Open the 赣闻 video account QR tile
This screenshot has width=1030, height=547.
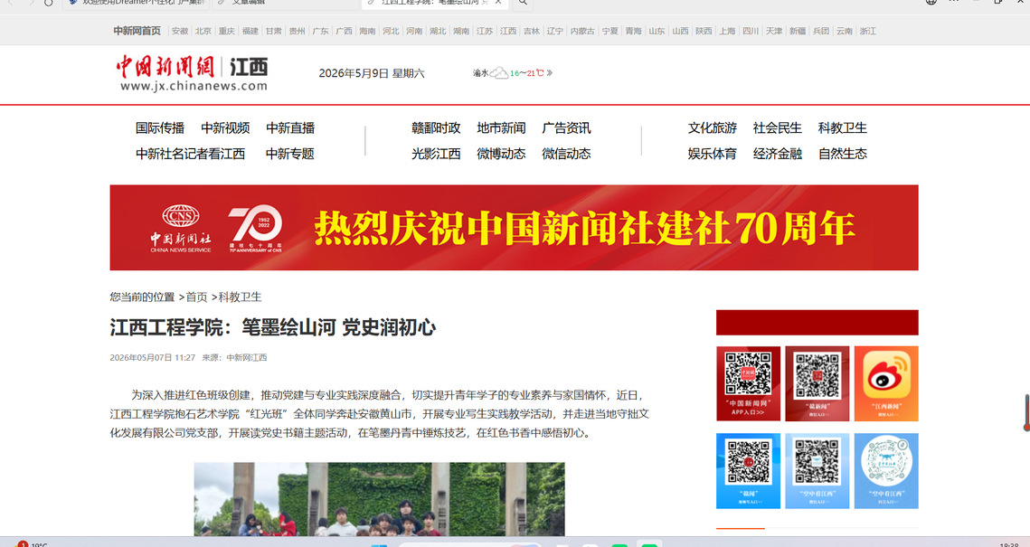pos(748,471)
